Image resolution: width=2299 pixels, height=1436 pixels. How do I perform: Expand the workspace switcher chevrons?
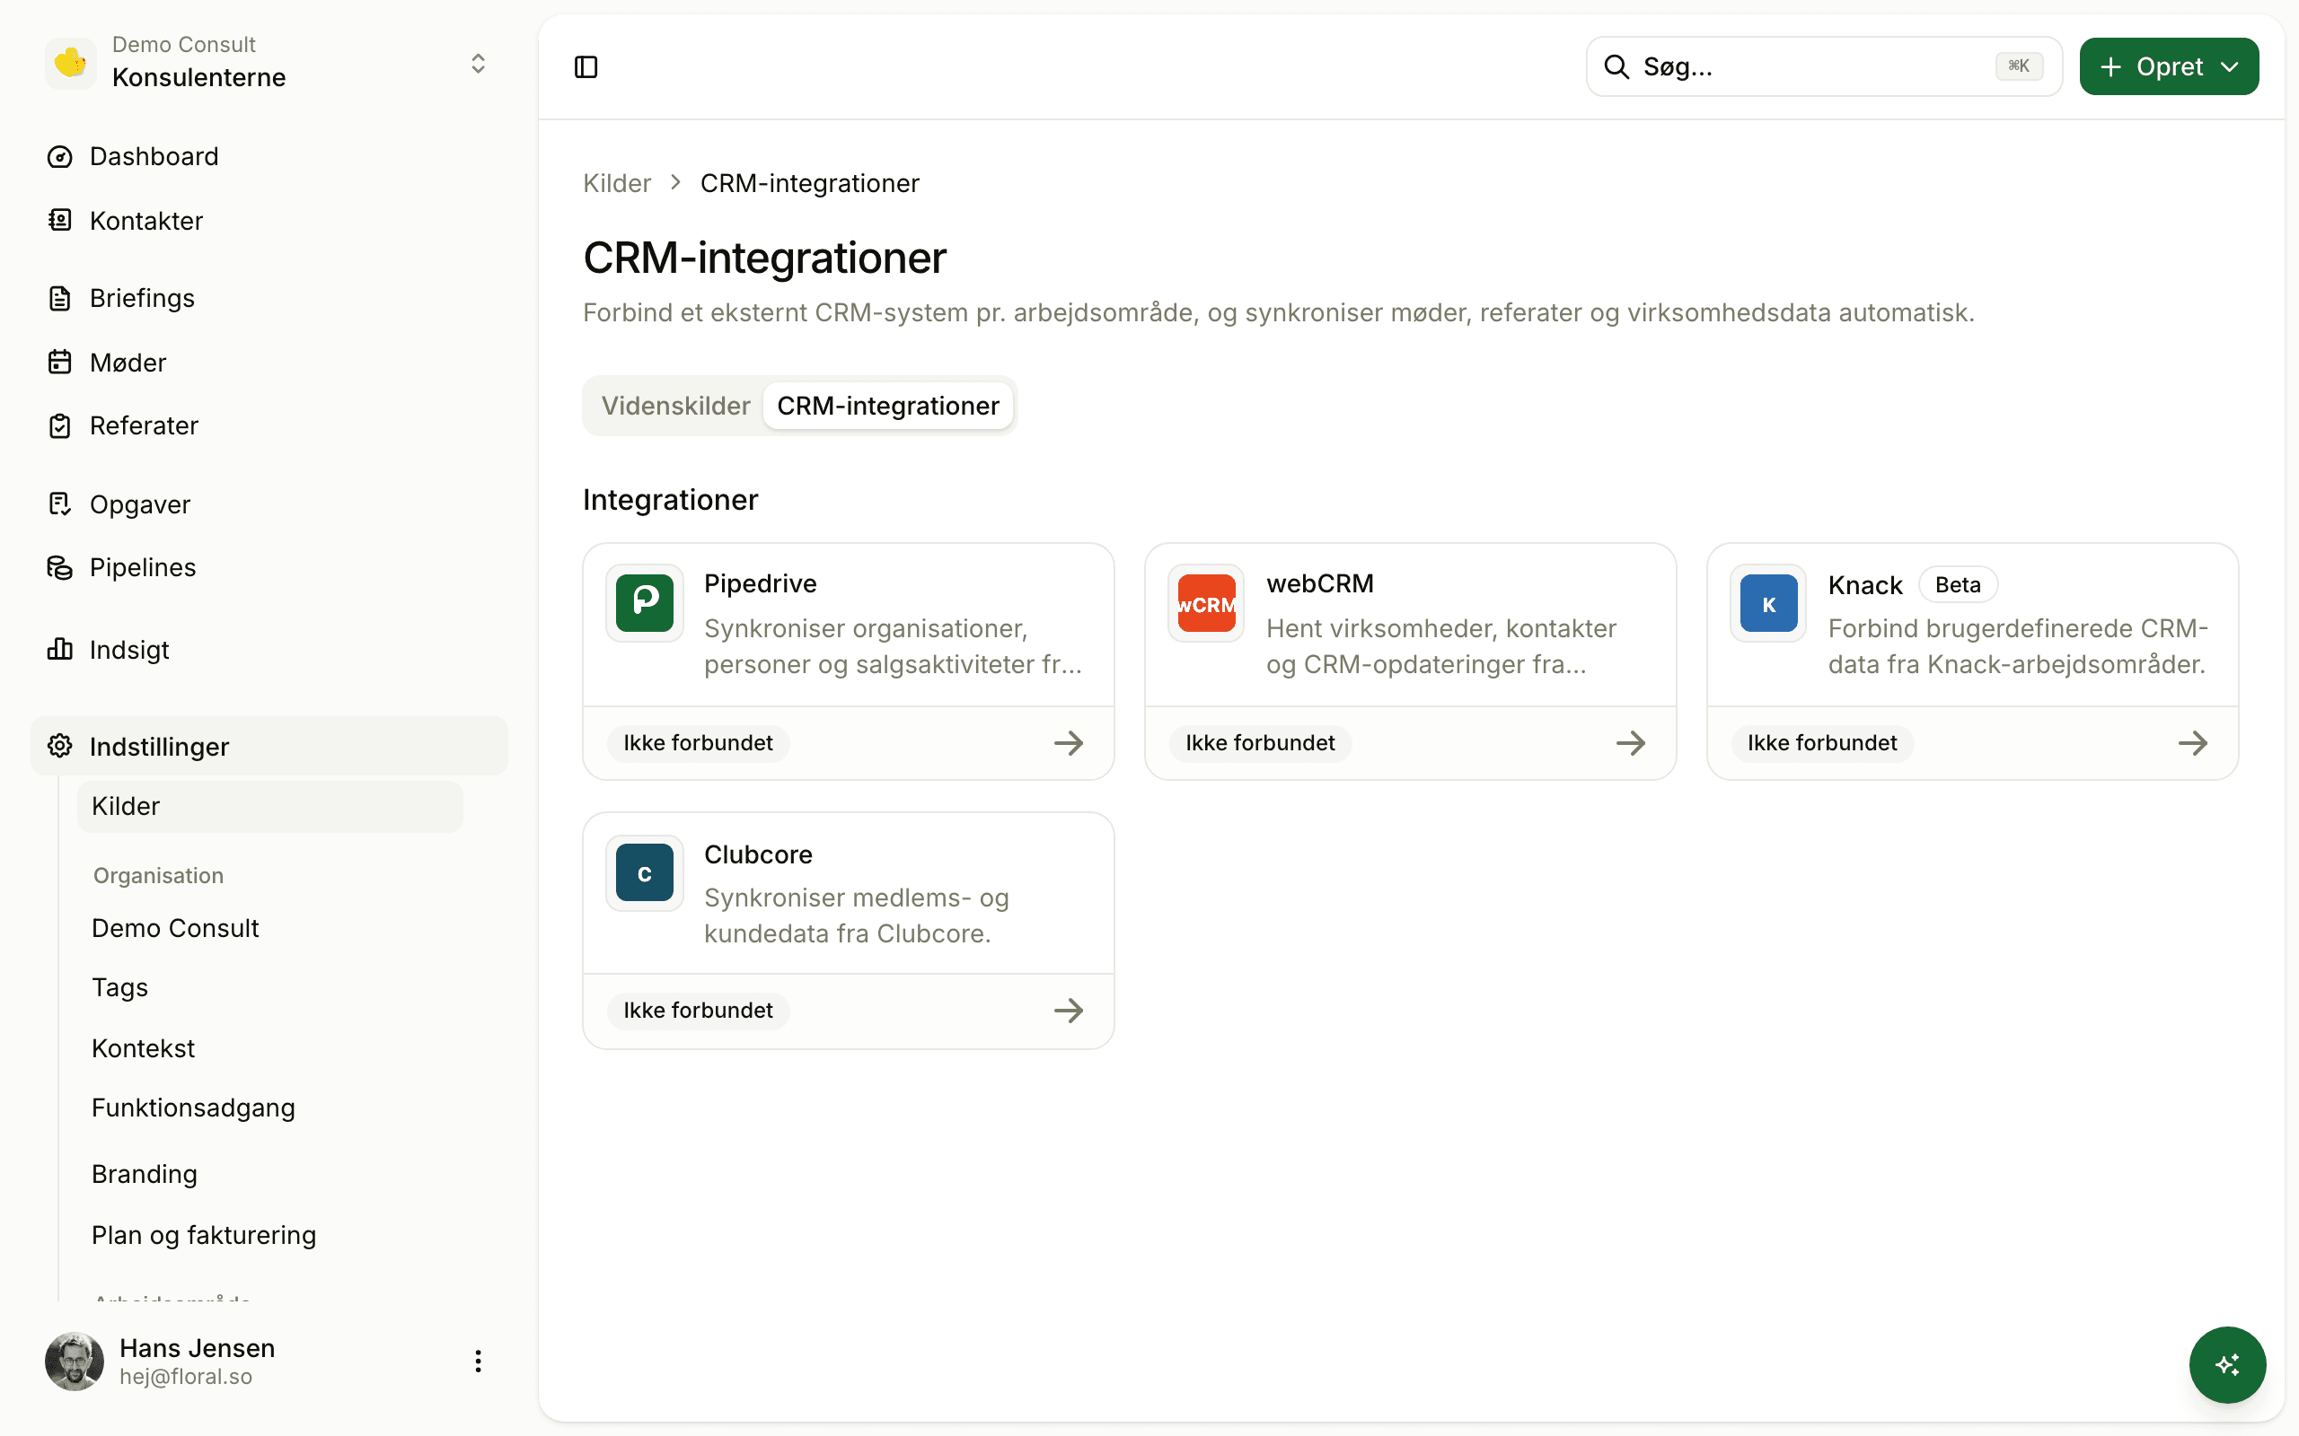pos(478,63)
